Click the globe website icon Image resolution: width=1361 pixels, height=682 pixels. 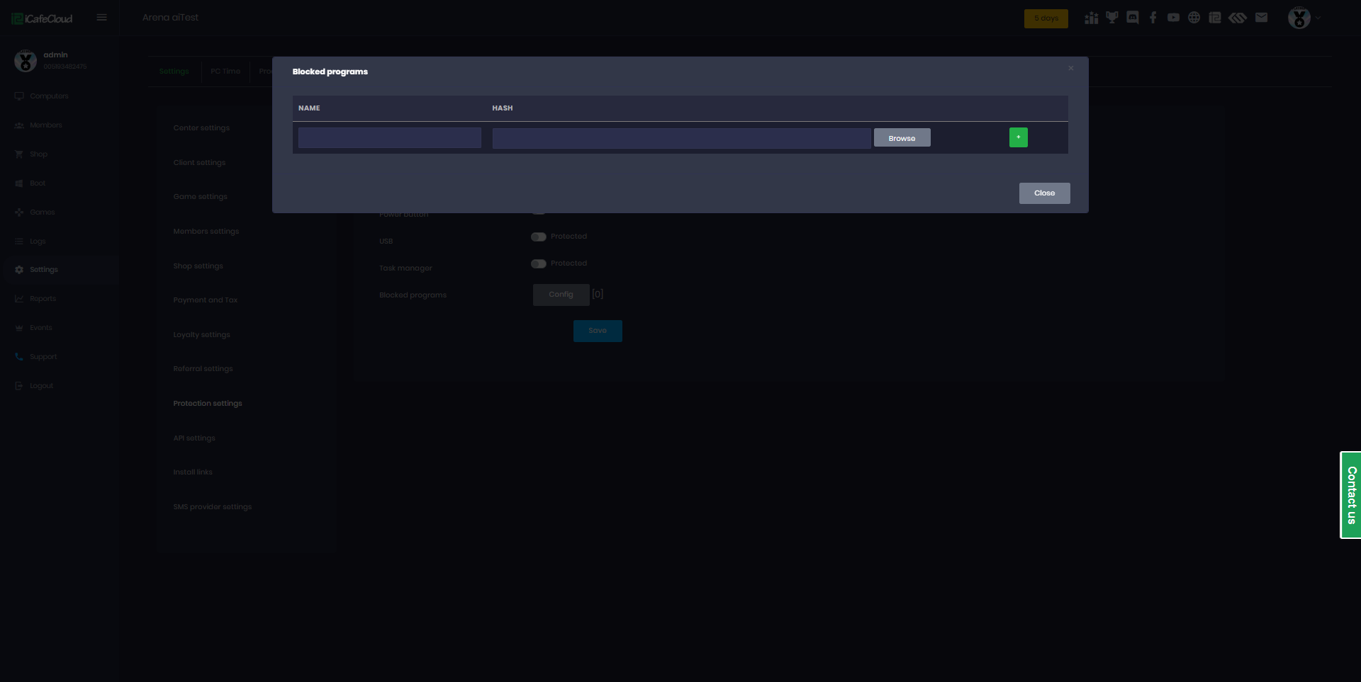(x=1194, y=18)
